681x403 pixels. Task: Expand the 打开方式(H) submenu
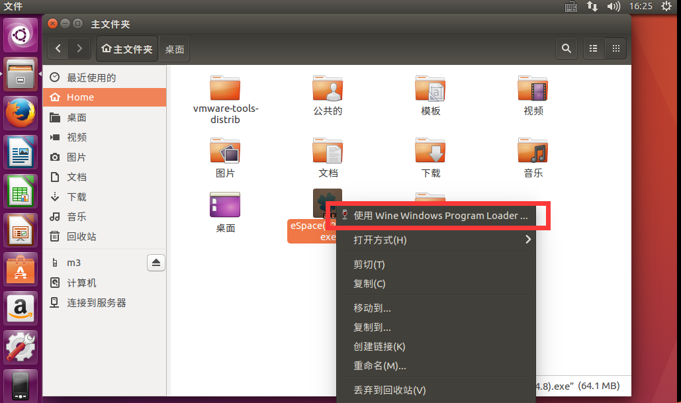pyautogui.click(x=436, y=240)
